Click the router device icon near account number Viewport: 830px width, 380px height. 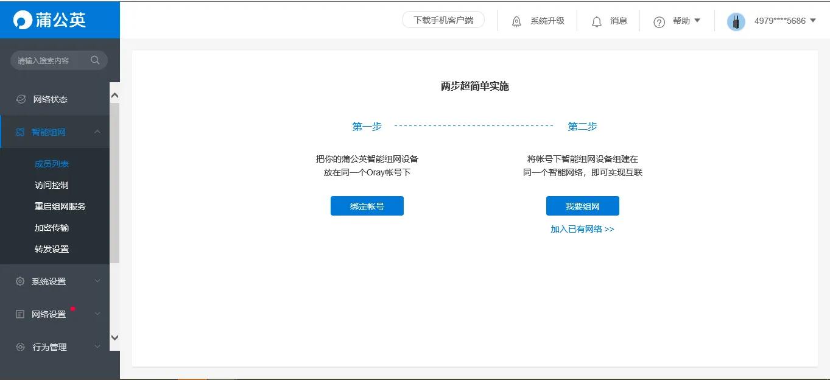point(736,21)
